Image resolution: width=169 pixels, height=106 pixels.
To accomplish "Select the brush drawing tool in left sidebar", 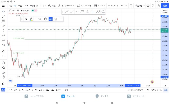I will click(x=3, y=26).
